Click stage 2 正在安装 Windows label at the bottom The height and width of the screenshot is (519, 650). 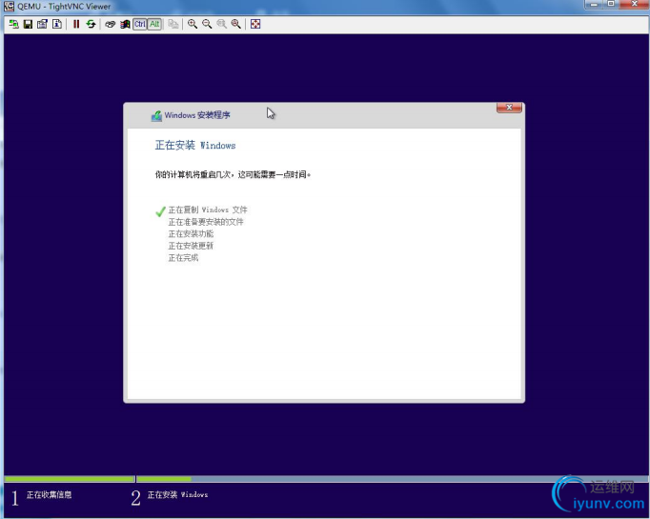(x=177, y=494)
